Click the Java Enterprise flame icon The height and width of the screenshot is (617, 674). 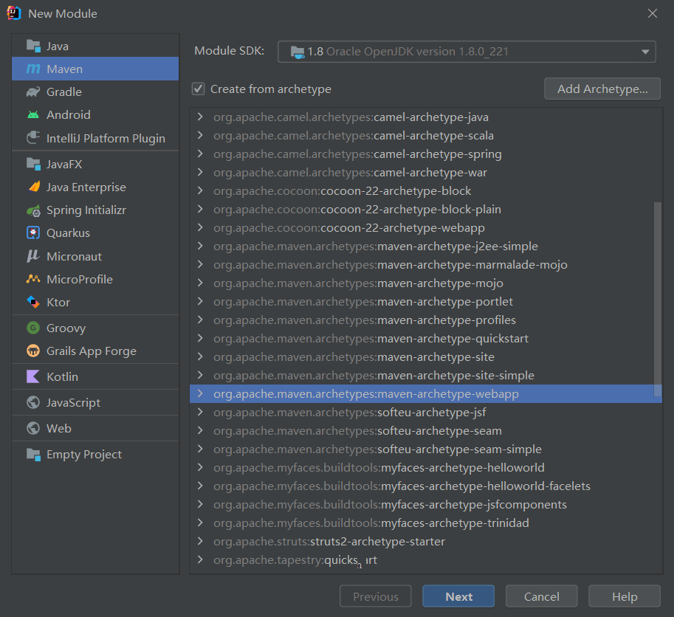tap(34, 187)
